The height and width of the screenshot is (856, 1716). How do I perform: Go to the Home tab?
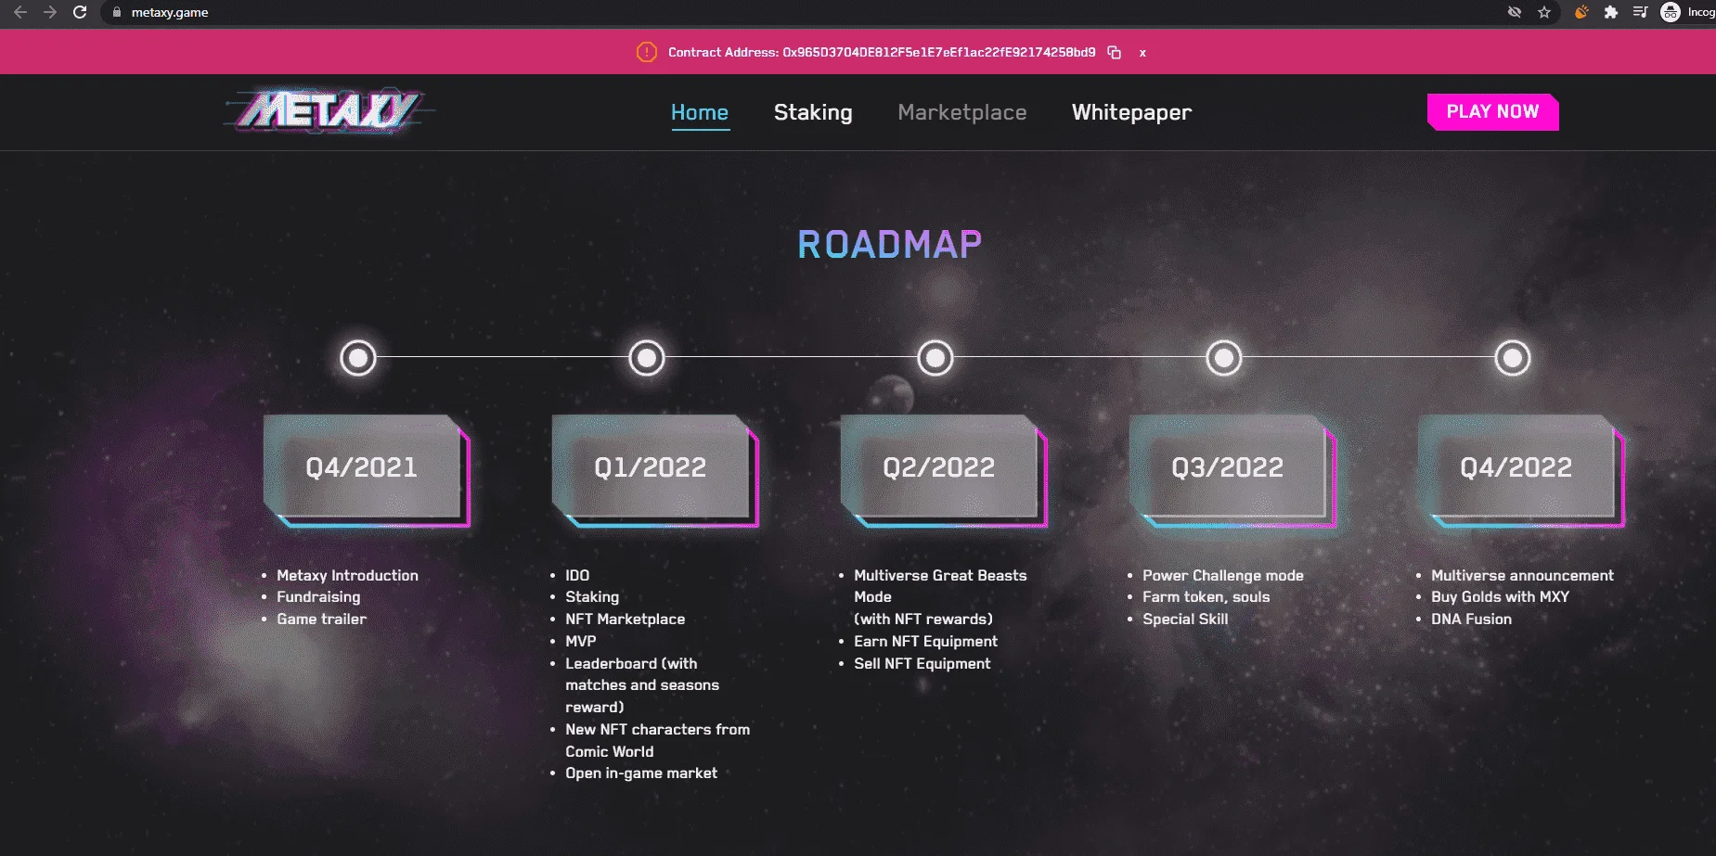click(700, 112)
